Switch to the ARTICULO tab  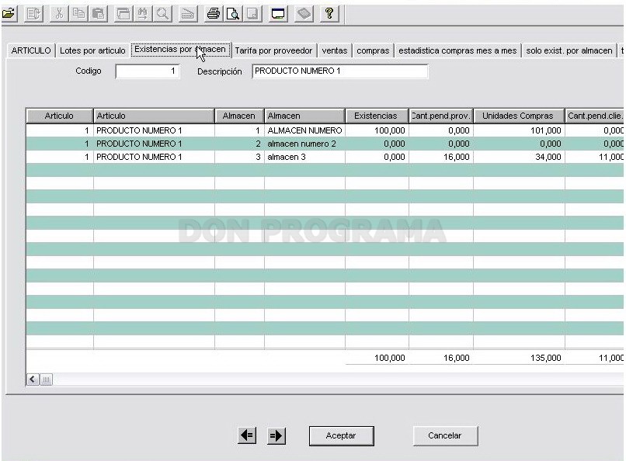(31, 50)
